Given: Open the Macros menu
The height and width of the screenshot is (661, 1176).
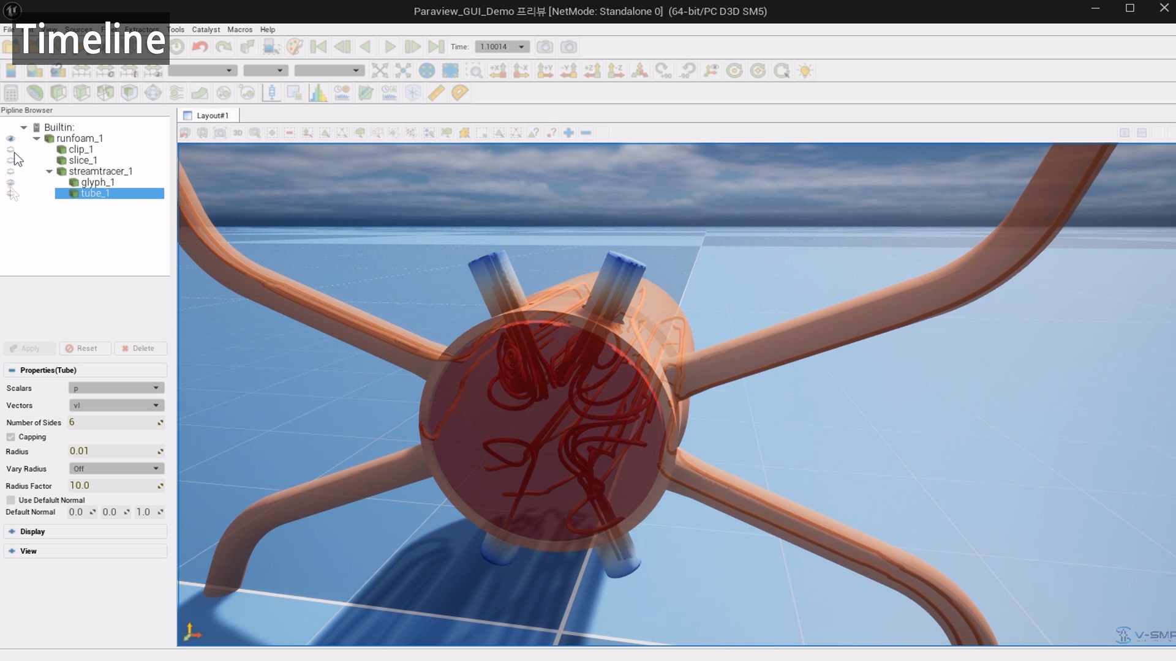Looking at the screenshot, I should click(x=239, y=29).
